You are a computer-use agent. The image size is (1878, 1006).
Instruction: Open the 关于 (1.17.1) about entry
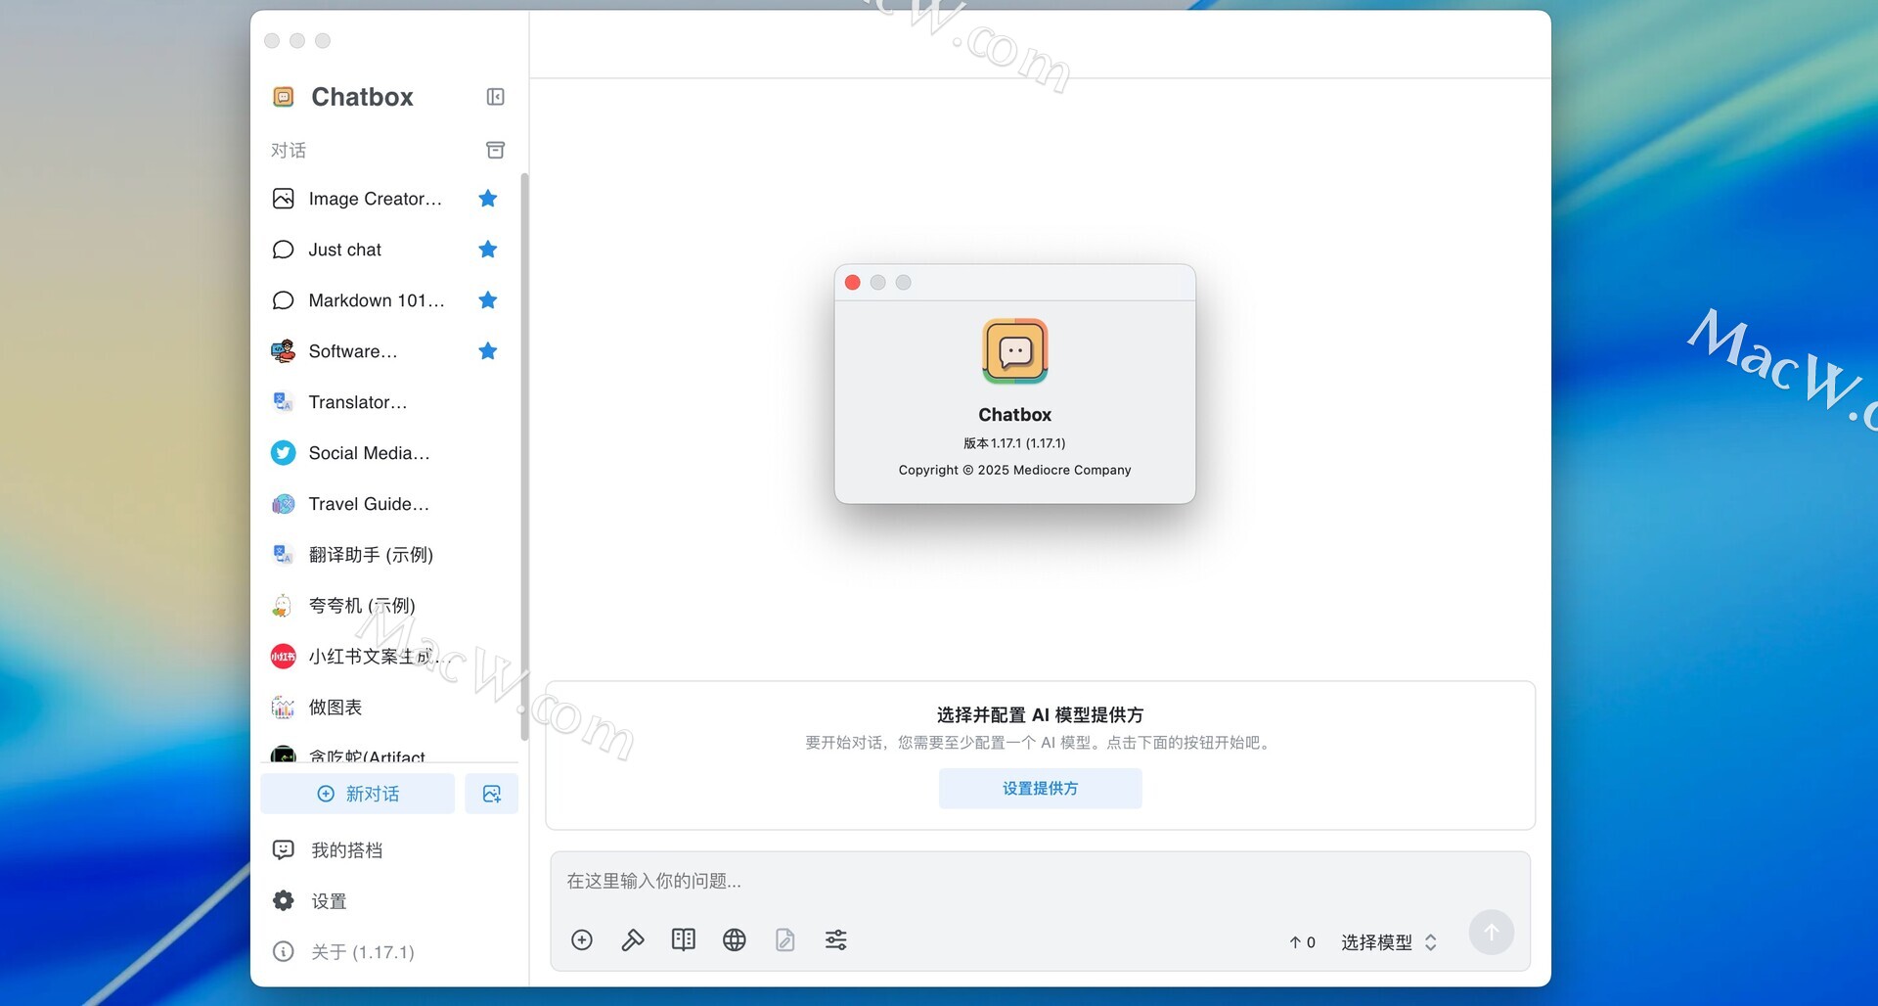[x=362, y=952]
